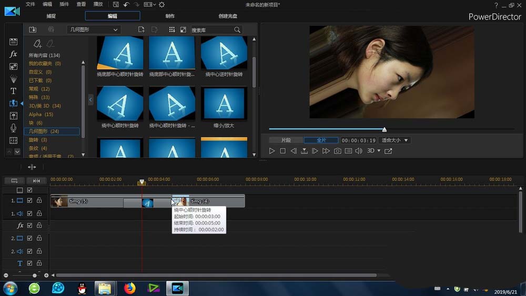Select the 特殊 (33) transition category
This screenshot has width=526, height=296.
coord(39,97)
